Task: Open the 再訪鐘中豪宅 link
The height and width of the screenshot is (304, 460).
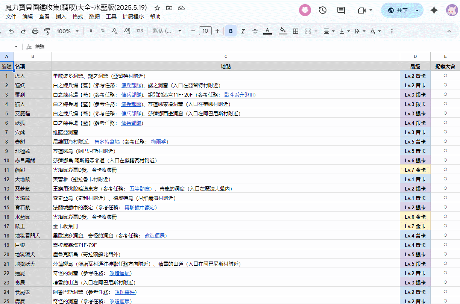Action: [140, 207]
